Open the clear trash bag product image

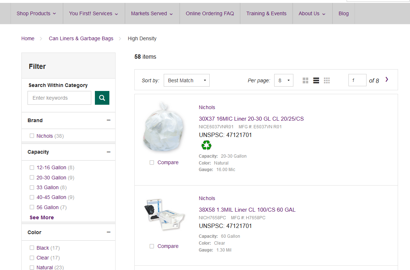point(163,127)
